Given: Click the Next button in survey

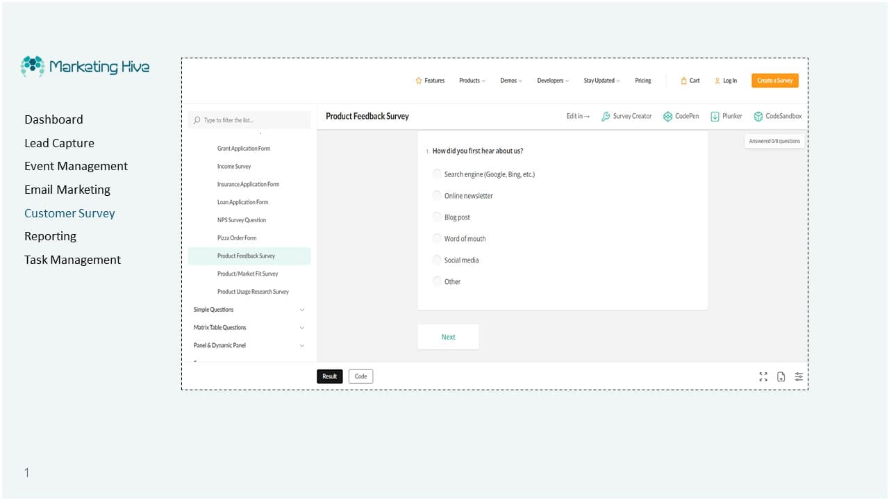Looking at the screenshot, I should (x=448, y=337).
